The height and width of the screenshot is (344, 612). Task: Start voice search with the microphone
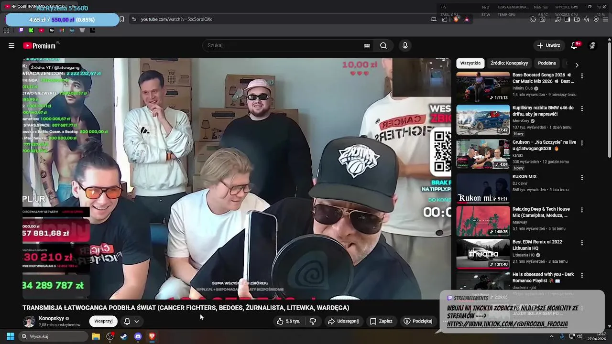click(405, 45)
